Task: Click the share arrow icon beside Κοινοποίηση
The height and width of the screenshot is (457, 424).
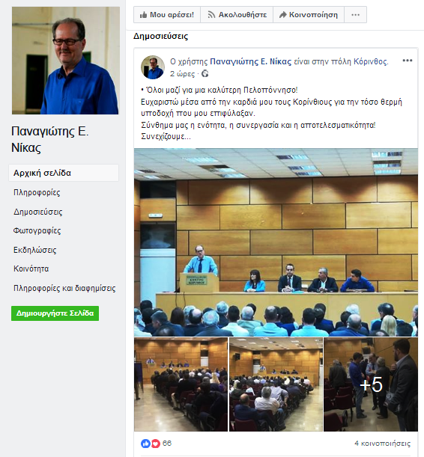Action: point(282,14)
